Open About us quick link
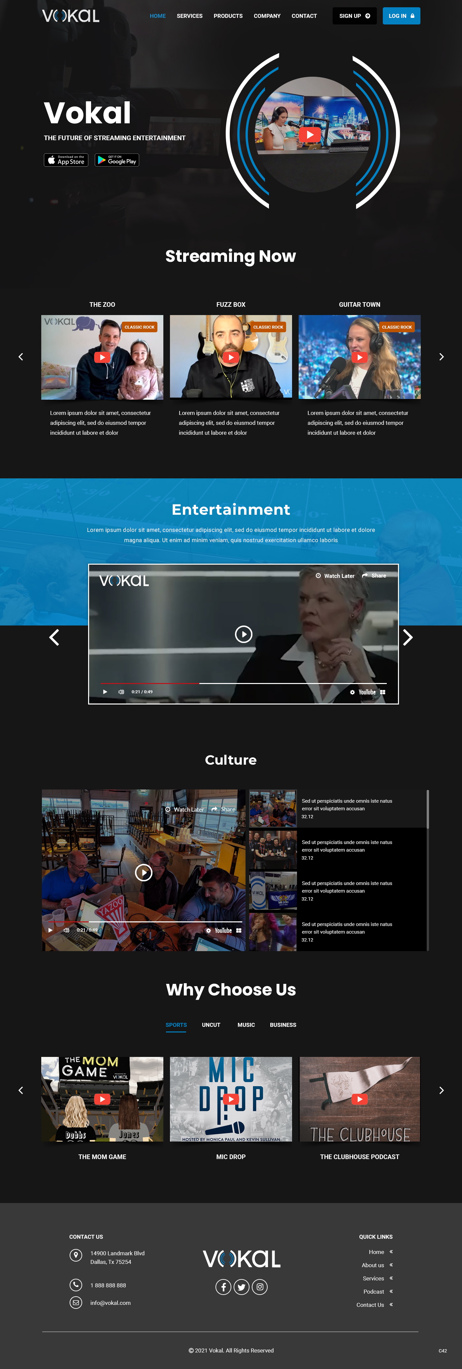 373,1265
